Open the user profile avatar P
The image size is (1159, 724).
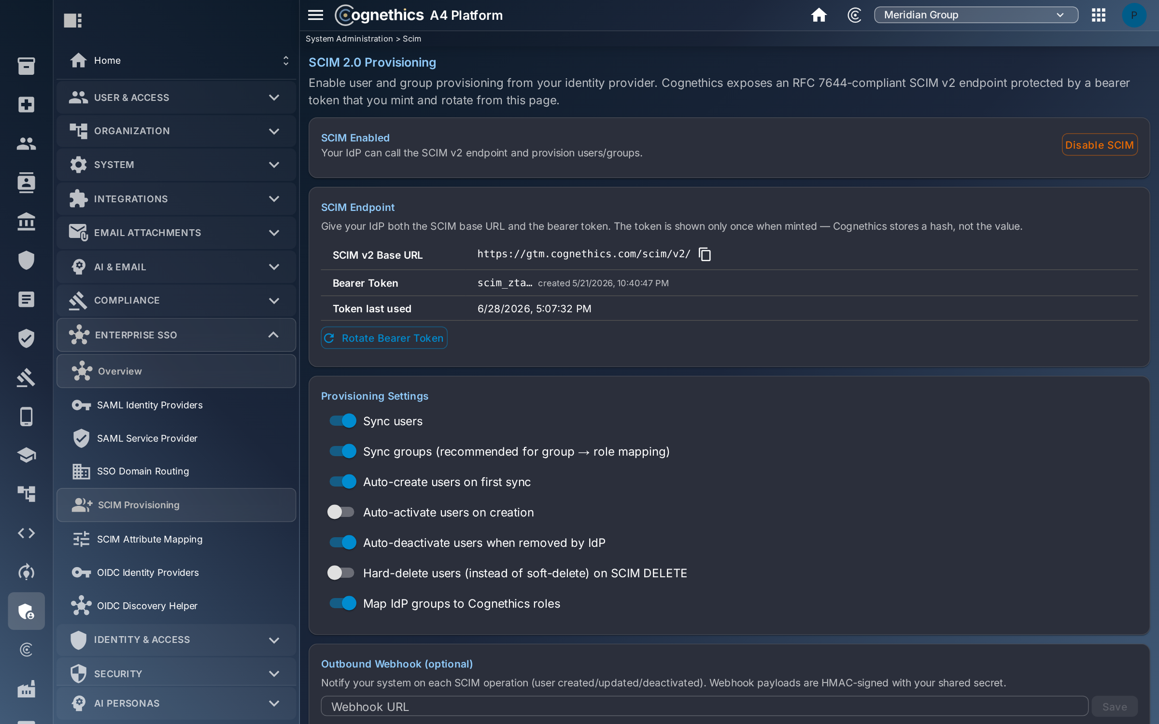click(x=1133, y=15)
